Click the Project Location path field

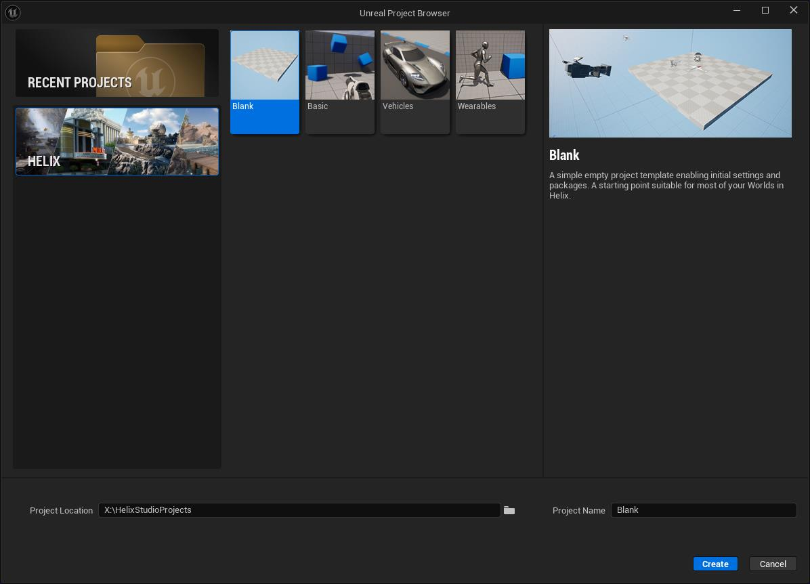[x=299, y=510]
